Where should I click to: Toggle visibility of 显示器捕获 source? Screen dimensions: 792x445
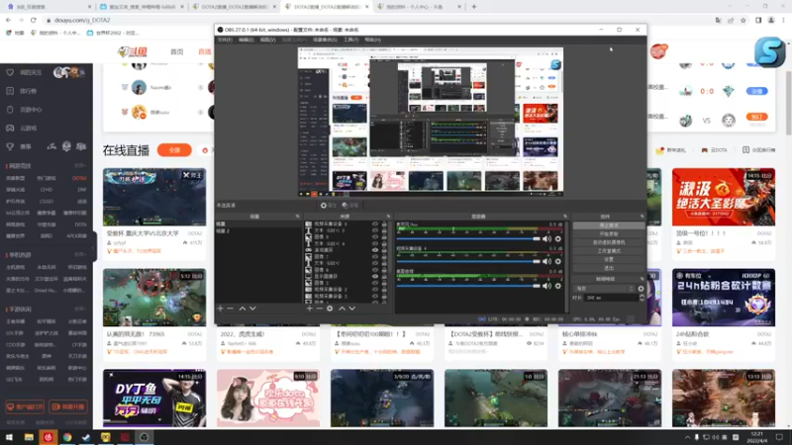(375, 277)
